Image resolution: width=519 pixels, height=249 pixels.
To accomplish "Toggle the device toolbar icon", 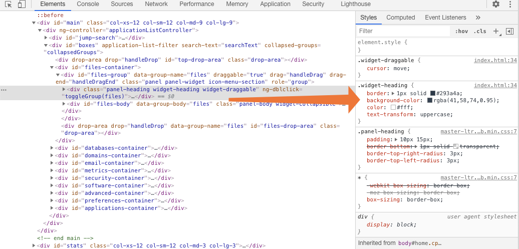I will (x=22, y=4).
